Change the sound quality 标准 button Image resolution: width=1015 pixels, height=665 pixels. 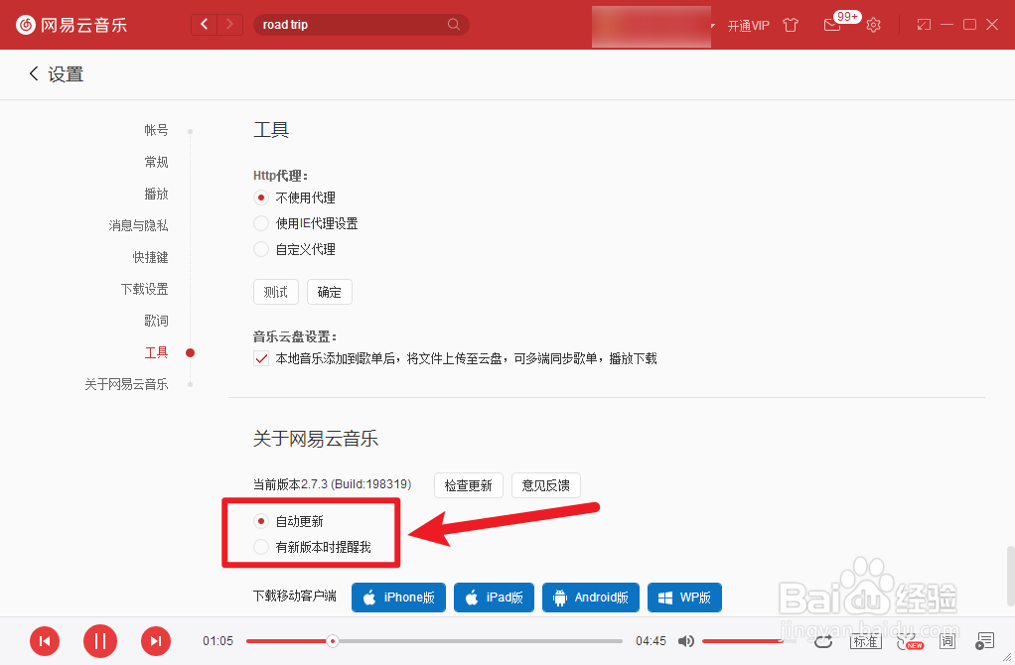click(x=865, y=641)
